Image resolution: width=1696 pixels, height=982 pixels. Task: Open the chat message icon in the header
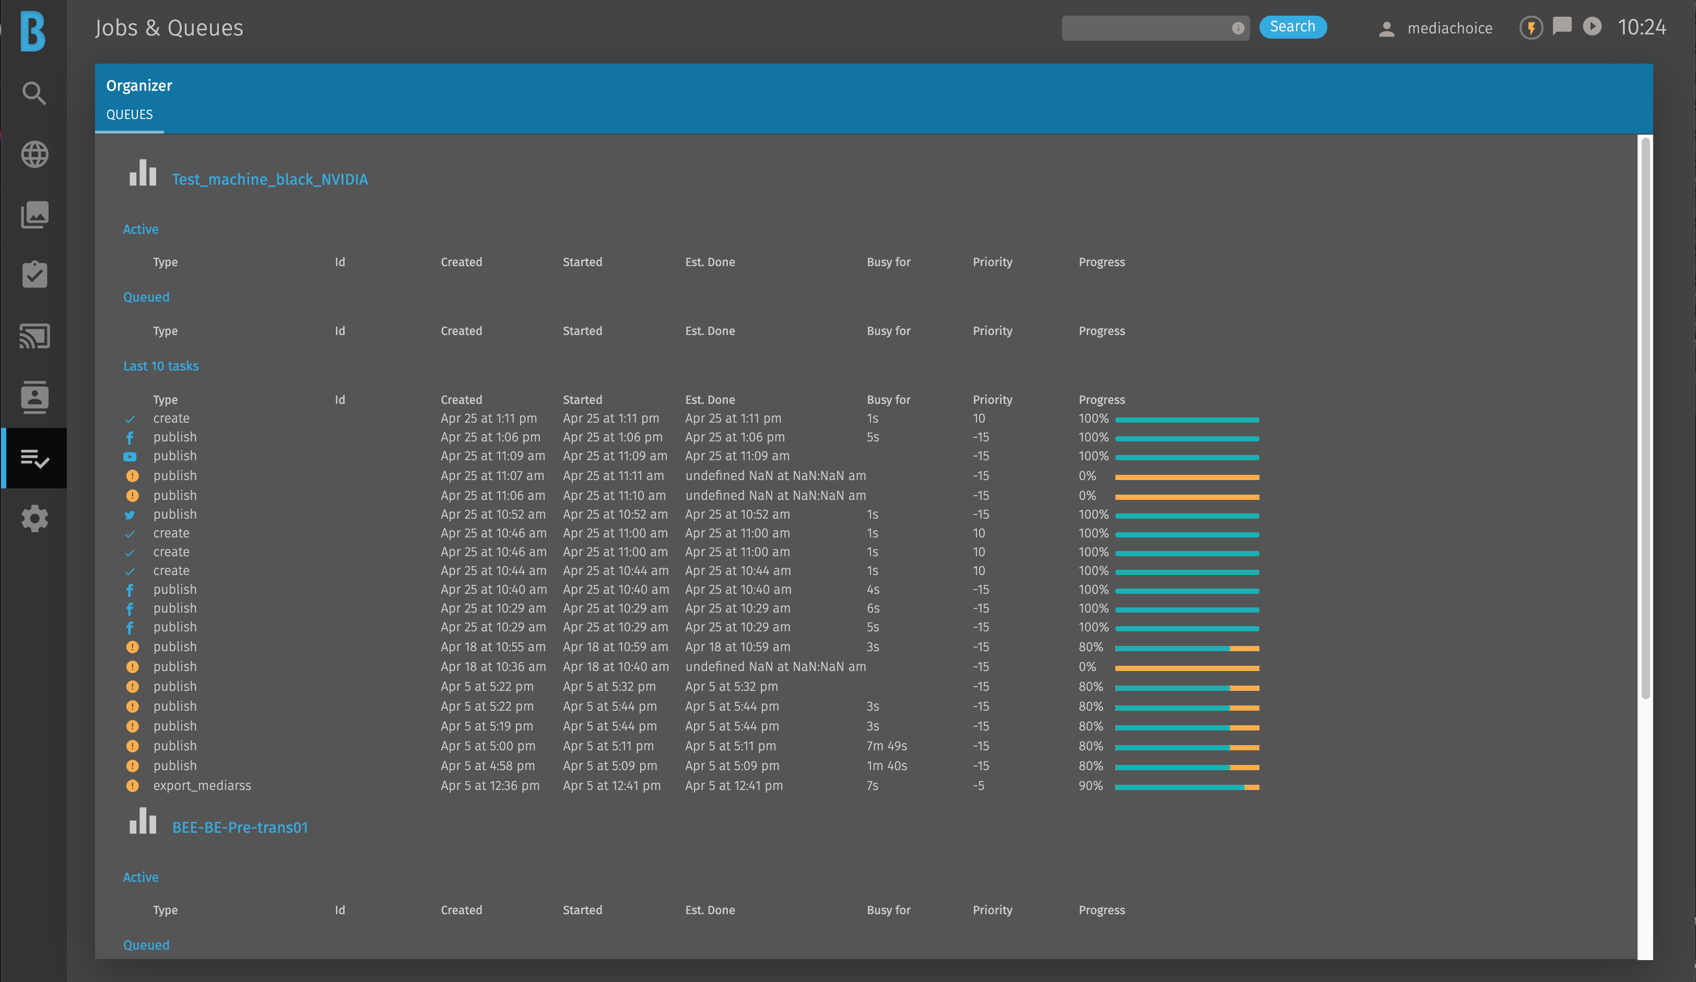point(1561,26)
